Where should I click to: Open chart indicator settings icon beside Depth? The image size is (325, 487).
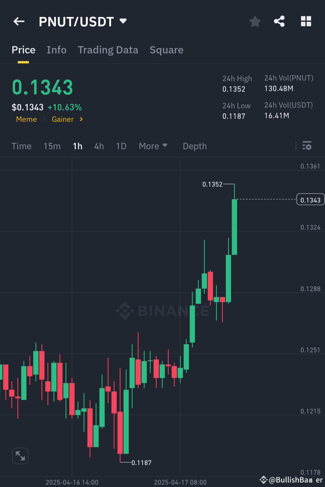click(x=307, y=146)
